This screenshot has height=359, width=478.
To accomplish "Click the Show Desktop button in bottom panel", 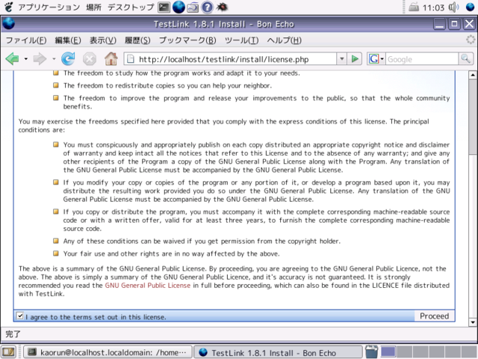I will [x=8, y=352].
